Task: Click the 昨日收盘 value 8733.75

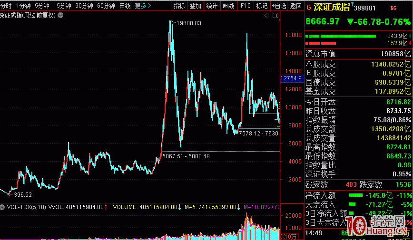Action: click(399, 111)
